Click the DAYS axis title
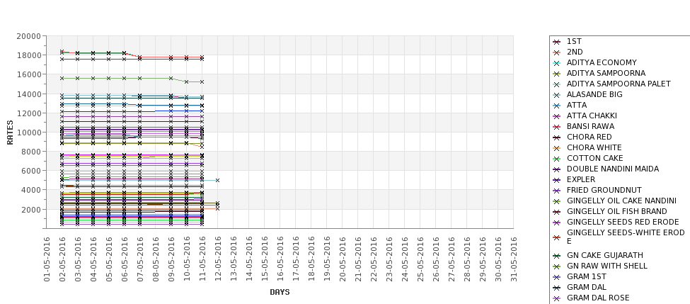Screen dimensions: 690x304 280,292
